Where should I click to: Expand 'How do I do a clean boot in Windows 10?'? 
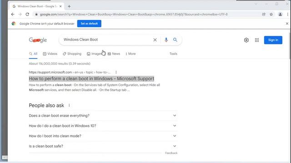click(x=103, y=126)
